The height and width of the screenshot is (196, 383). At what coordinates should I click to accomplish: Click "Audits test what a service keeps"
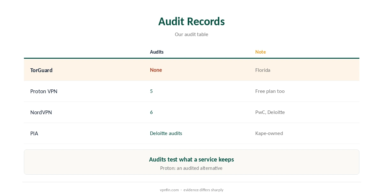click(x=191, y=159)
